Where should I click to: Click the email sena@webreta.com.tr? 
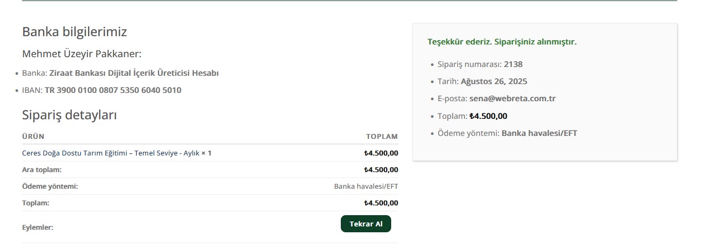click(512, 98)
